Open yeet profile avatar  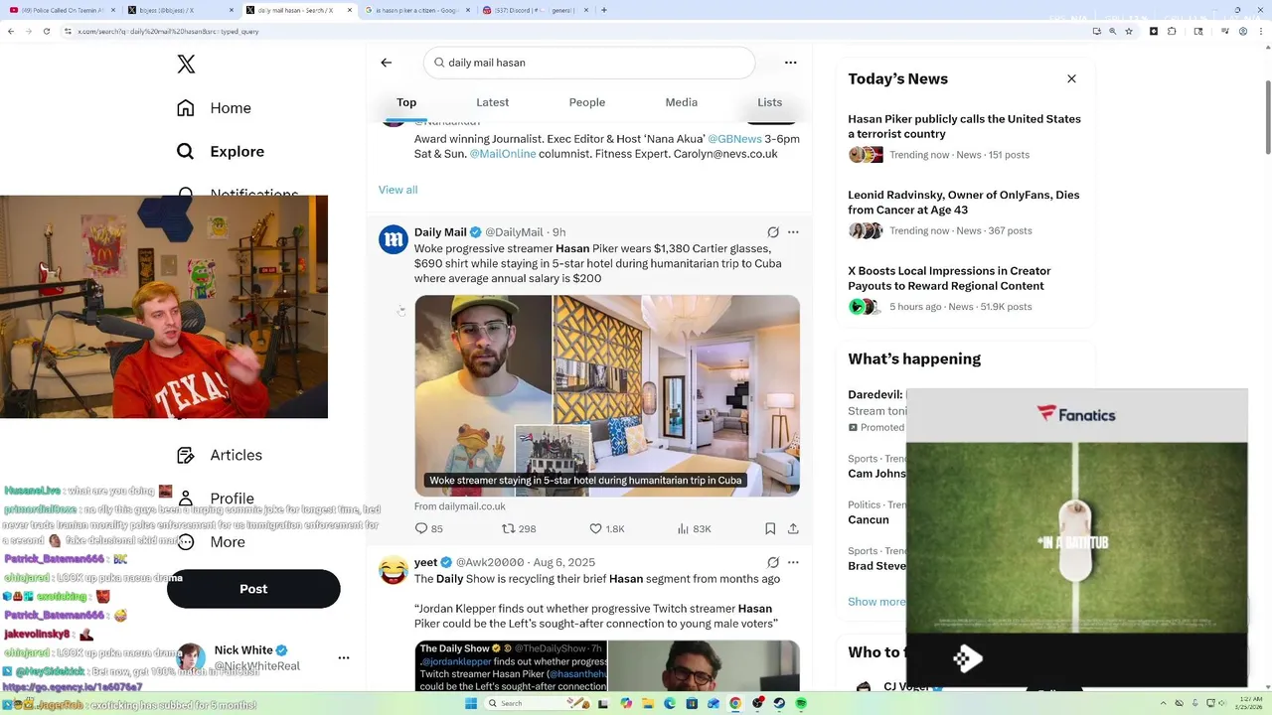(394, 570)
